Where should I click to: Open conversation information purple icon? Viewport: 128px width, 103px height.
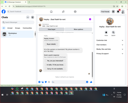click(90, 19)
